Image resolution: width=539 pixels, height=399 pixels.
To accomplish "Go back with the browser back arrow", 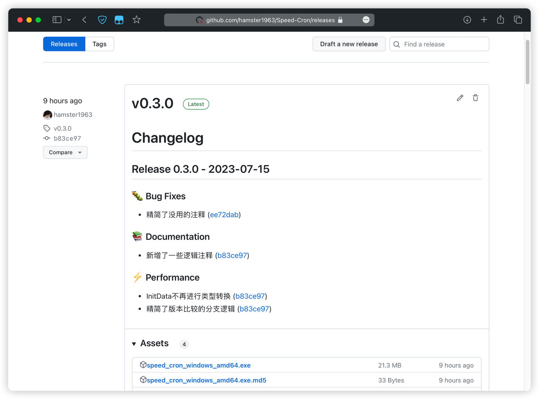I will 84,20.
